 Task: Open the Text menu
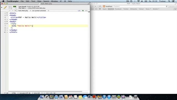(33, 1)
